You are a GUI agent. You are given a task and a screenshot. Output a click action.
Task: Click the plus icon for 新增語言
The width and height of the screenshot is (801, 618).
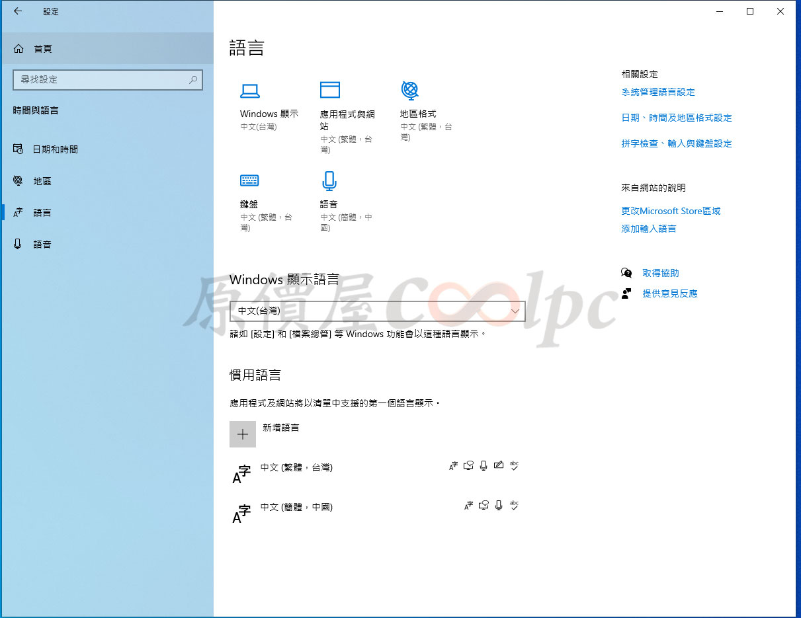coord(243,434)
